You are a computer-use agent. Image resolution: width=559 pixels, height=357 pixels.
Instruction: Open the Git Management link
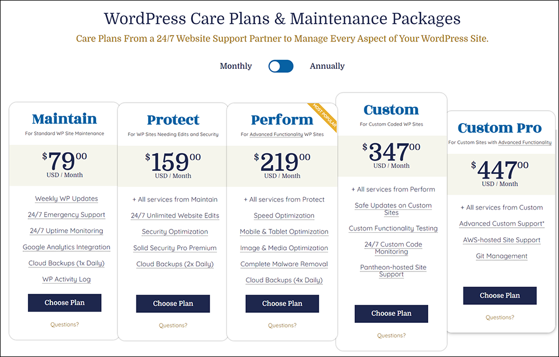click(501, 256)
